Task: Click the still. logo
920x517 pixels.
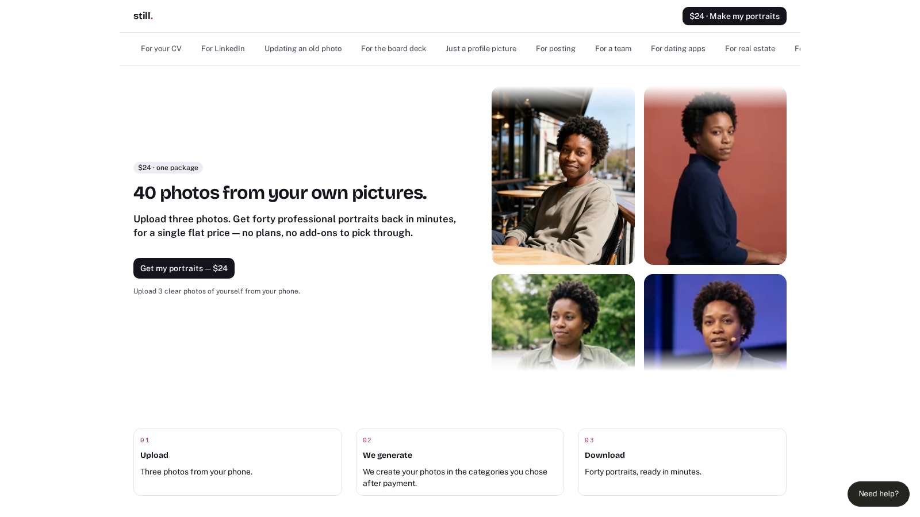Action: pos(143,16)
